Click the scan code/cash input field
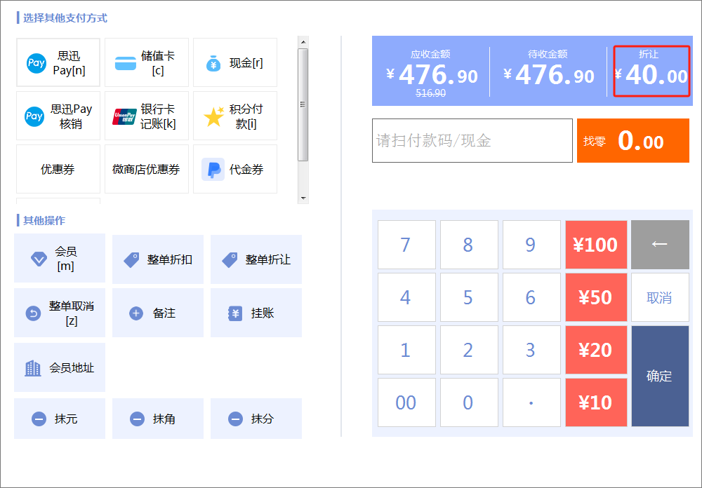Viewport: 702px width, 488px height. [x=472, y=140]
